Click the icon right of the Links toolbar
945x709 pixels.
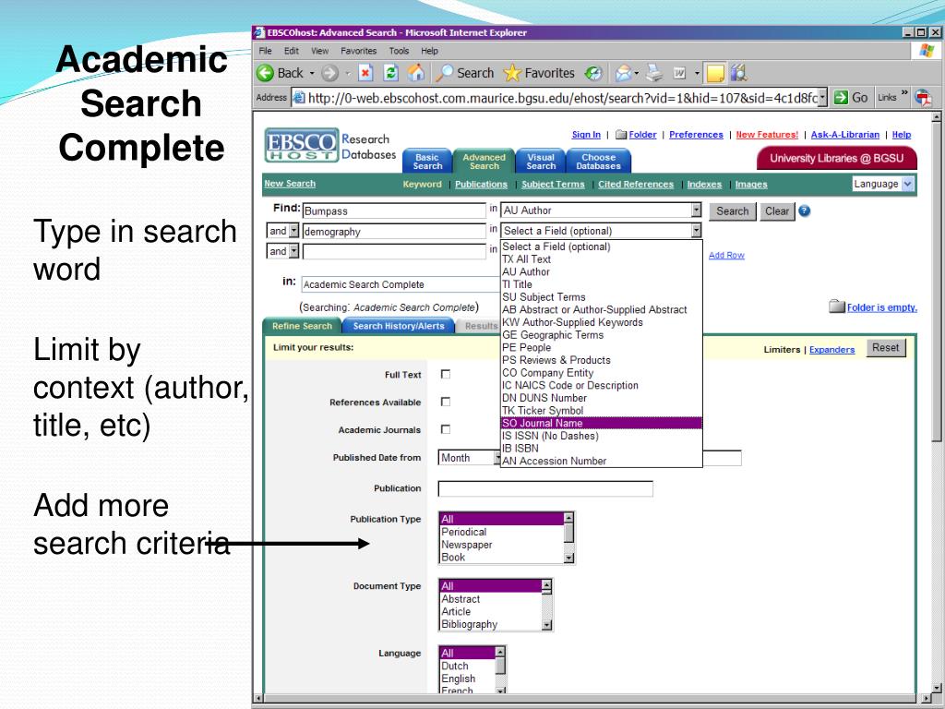tap(923, 98)
